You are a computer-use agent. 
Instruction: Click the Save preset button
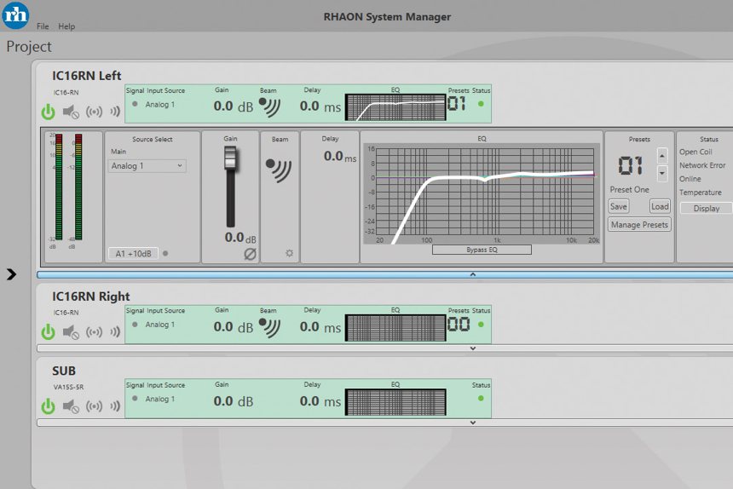(619, 206)
